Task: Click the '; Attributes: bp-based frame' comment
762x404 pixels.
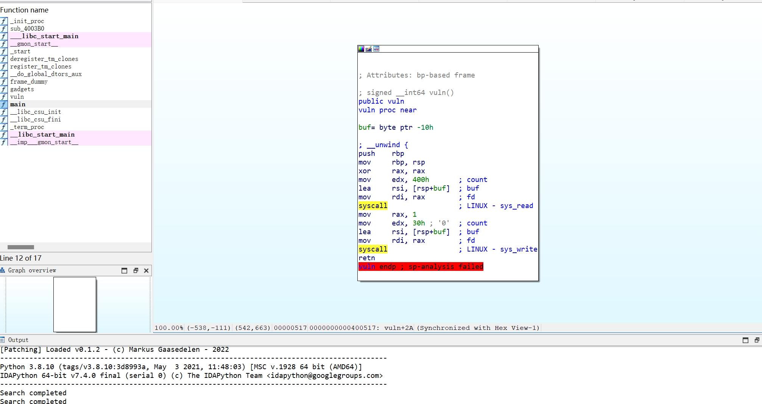Action: [417, 75]
